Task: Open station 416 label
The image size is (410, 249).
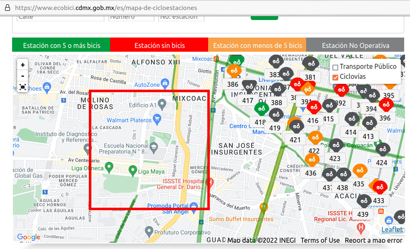Action: [313, 121]
